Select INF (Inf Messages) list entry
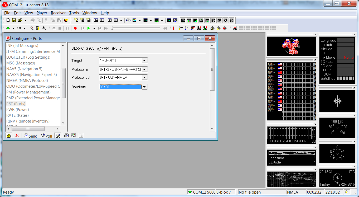 (x=22, y=46)
